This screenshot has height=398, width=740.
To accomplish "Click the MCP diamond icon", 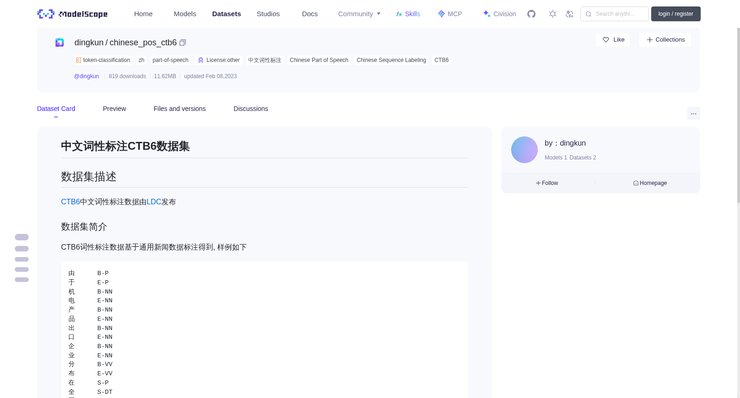I will coord(441,14).
